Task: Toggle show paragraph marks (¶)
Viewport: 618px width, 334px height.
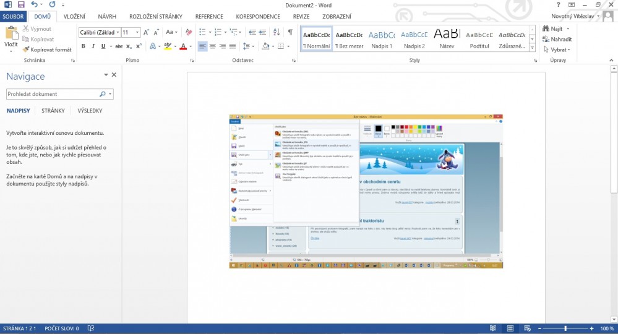Action: [x=290, y=32]
